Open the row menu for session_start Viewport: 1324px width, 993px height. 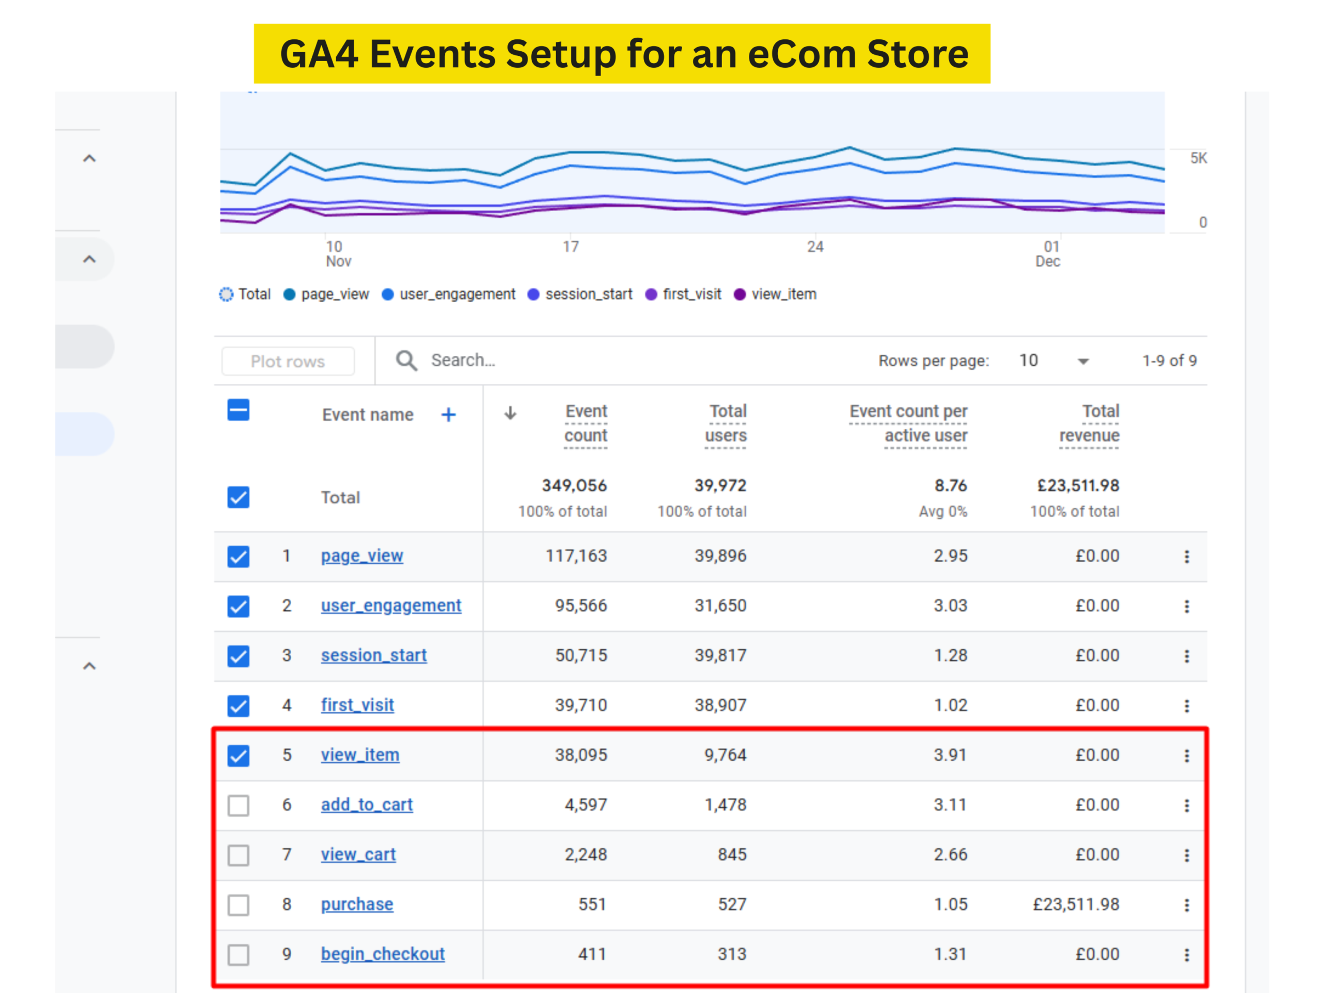(1186, 656)
